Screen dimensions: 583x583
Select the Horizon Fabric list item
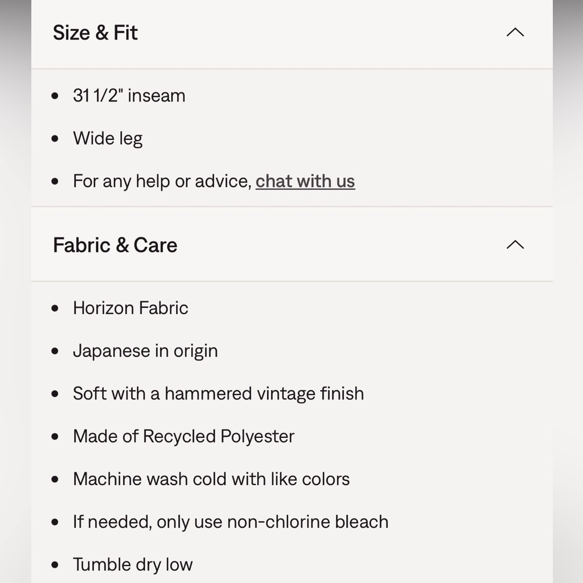pyautogui.click(x=131, y=308)
